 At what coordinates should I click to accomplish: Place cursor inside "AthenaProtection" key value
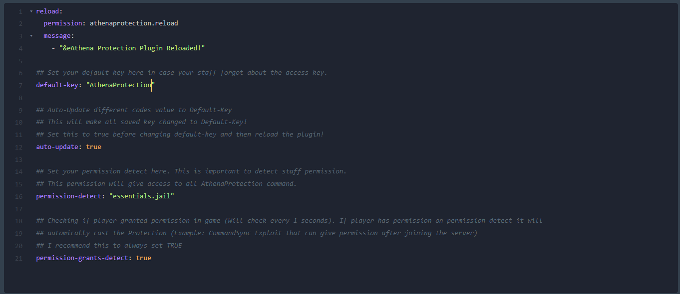[x=120, y=85]
